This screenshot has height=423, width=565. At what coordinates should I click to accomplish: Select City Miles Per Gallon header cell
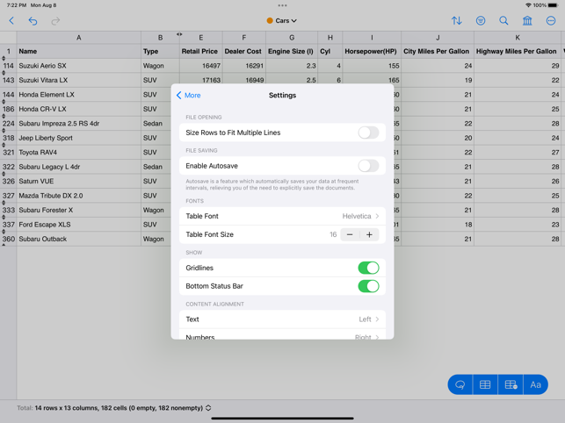438,51
